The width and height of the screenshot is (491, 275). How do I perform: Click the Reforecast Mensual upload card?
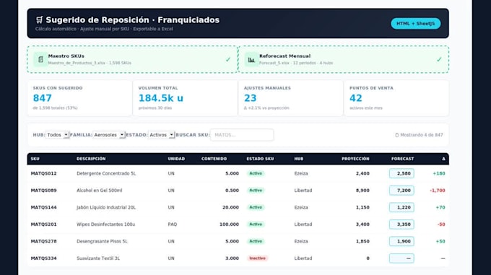point(344,59)
